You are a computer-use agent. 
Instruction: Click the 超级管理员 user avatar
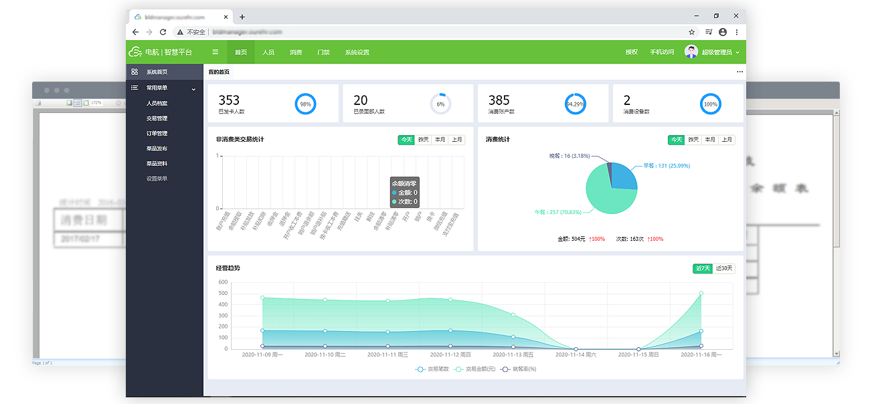pyautogui.click(x=691, y=52)
